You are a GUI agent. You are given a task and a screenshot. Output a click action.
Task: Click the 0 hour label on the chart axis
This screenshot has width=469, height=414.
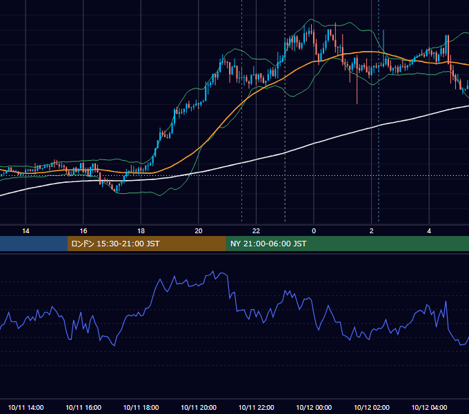pyautogui.click(x=314, y=231)
